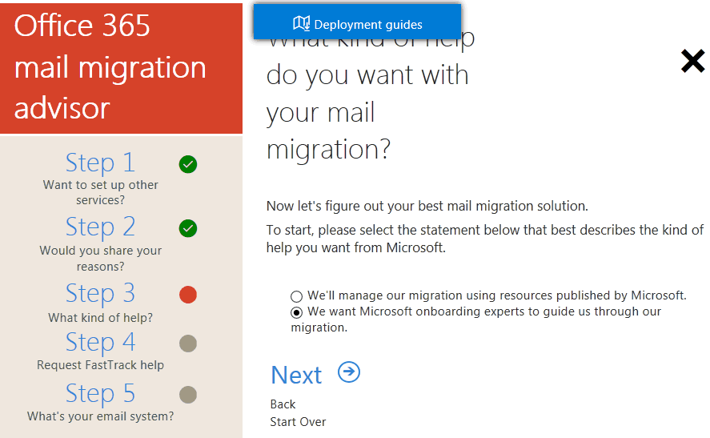Click the circled arrow icon beside Next

coord(349,372)
